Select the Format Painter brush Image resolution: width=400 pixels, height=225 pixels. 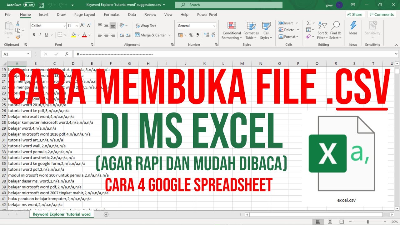pyautogui.click(x=18, y=37)
